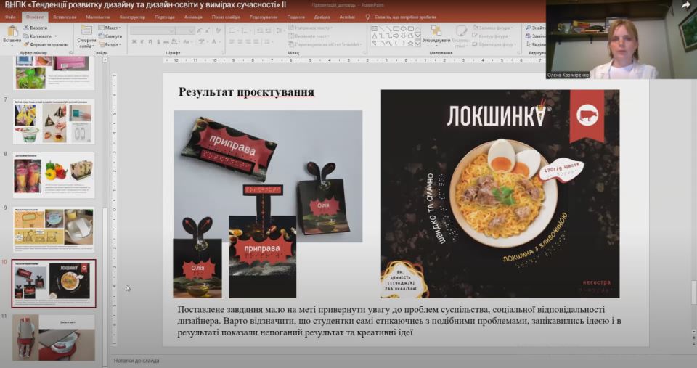Screen dimensions: 697x368
Task: Click the Вирізати scissors icon
Action: coord(26,28)
